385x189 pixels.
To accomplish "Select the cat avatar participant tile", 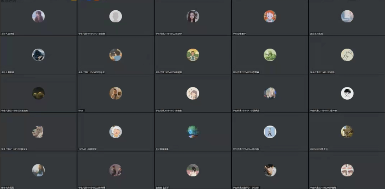I will [38, 132].
